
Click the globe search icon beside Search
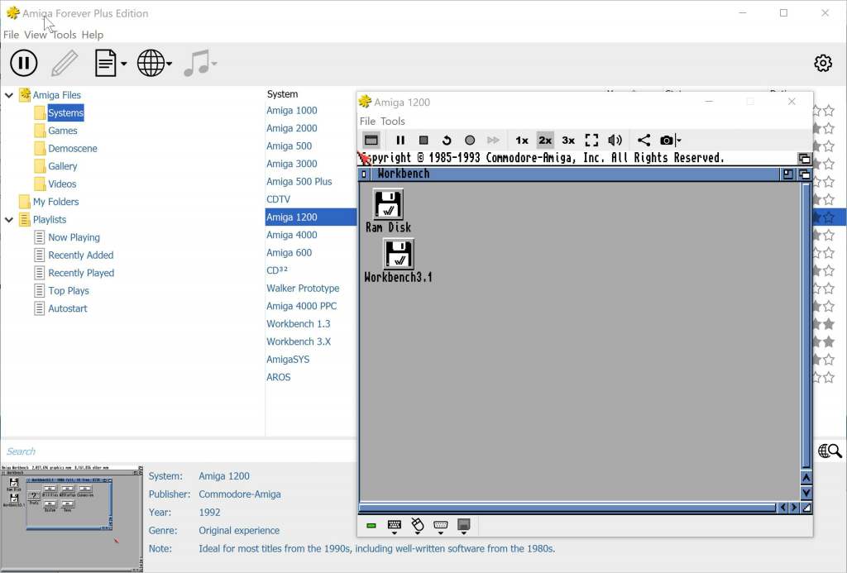[830, 451]
